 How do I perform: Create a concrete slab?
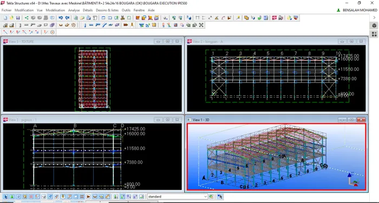[x=110, y=25]
